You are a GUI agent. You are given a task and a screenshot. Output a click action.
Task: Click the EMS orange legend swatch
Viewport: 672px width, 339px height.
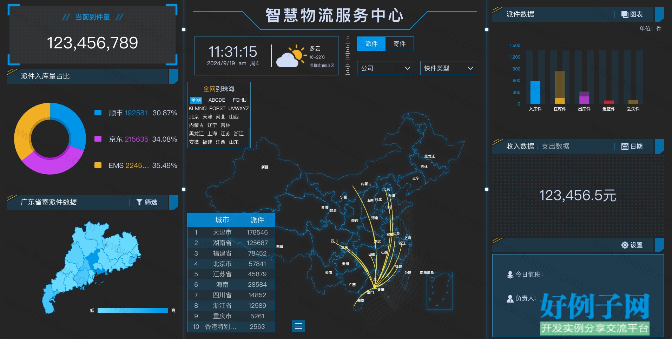[x=98, y=165]
